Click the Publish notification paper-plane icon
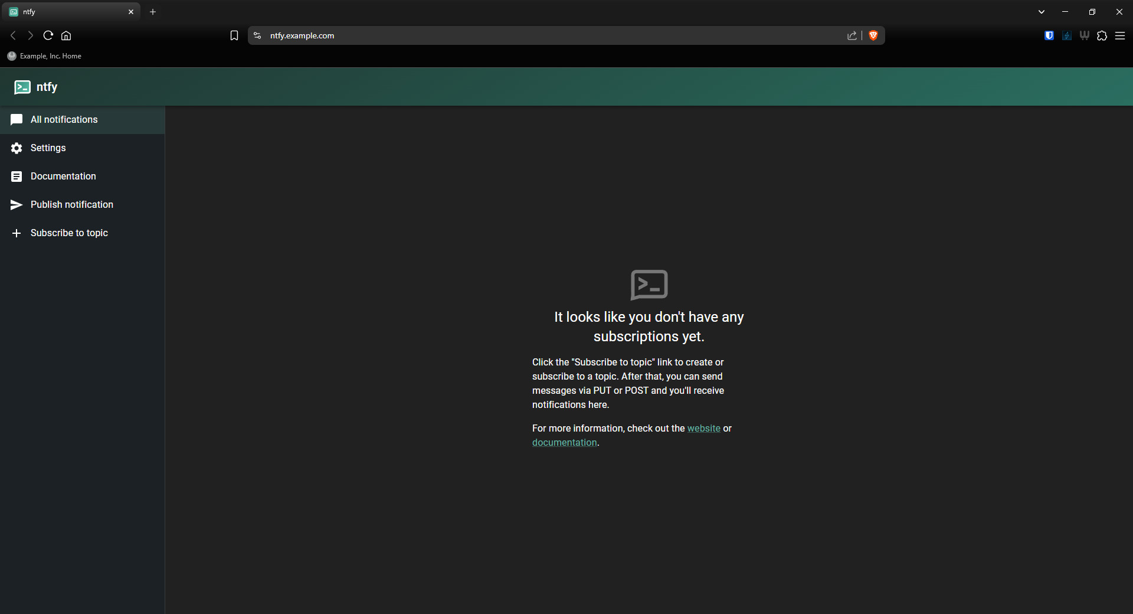Image resolution: width=1133 pixels, height=614 pixels. [17, 205]
